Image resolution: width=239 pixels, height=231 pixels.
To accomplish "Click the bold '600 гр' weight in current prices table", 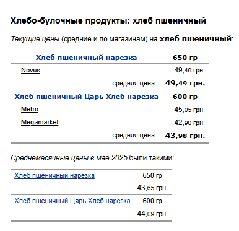I will [185, 97].
